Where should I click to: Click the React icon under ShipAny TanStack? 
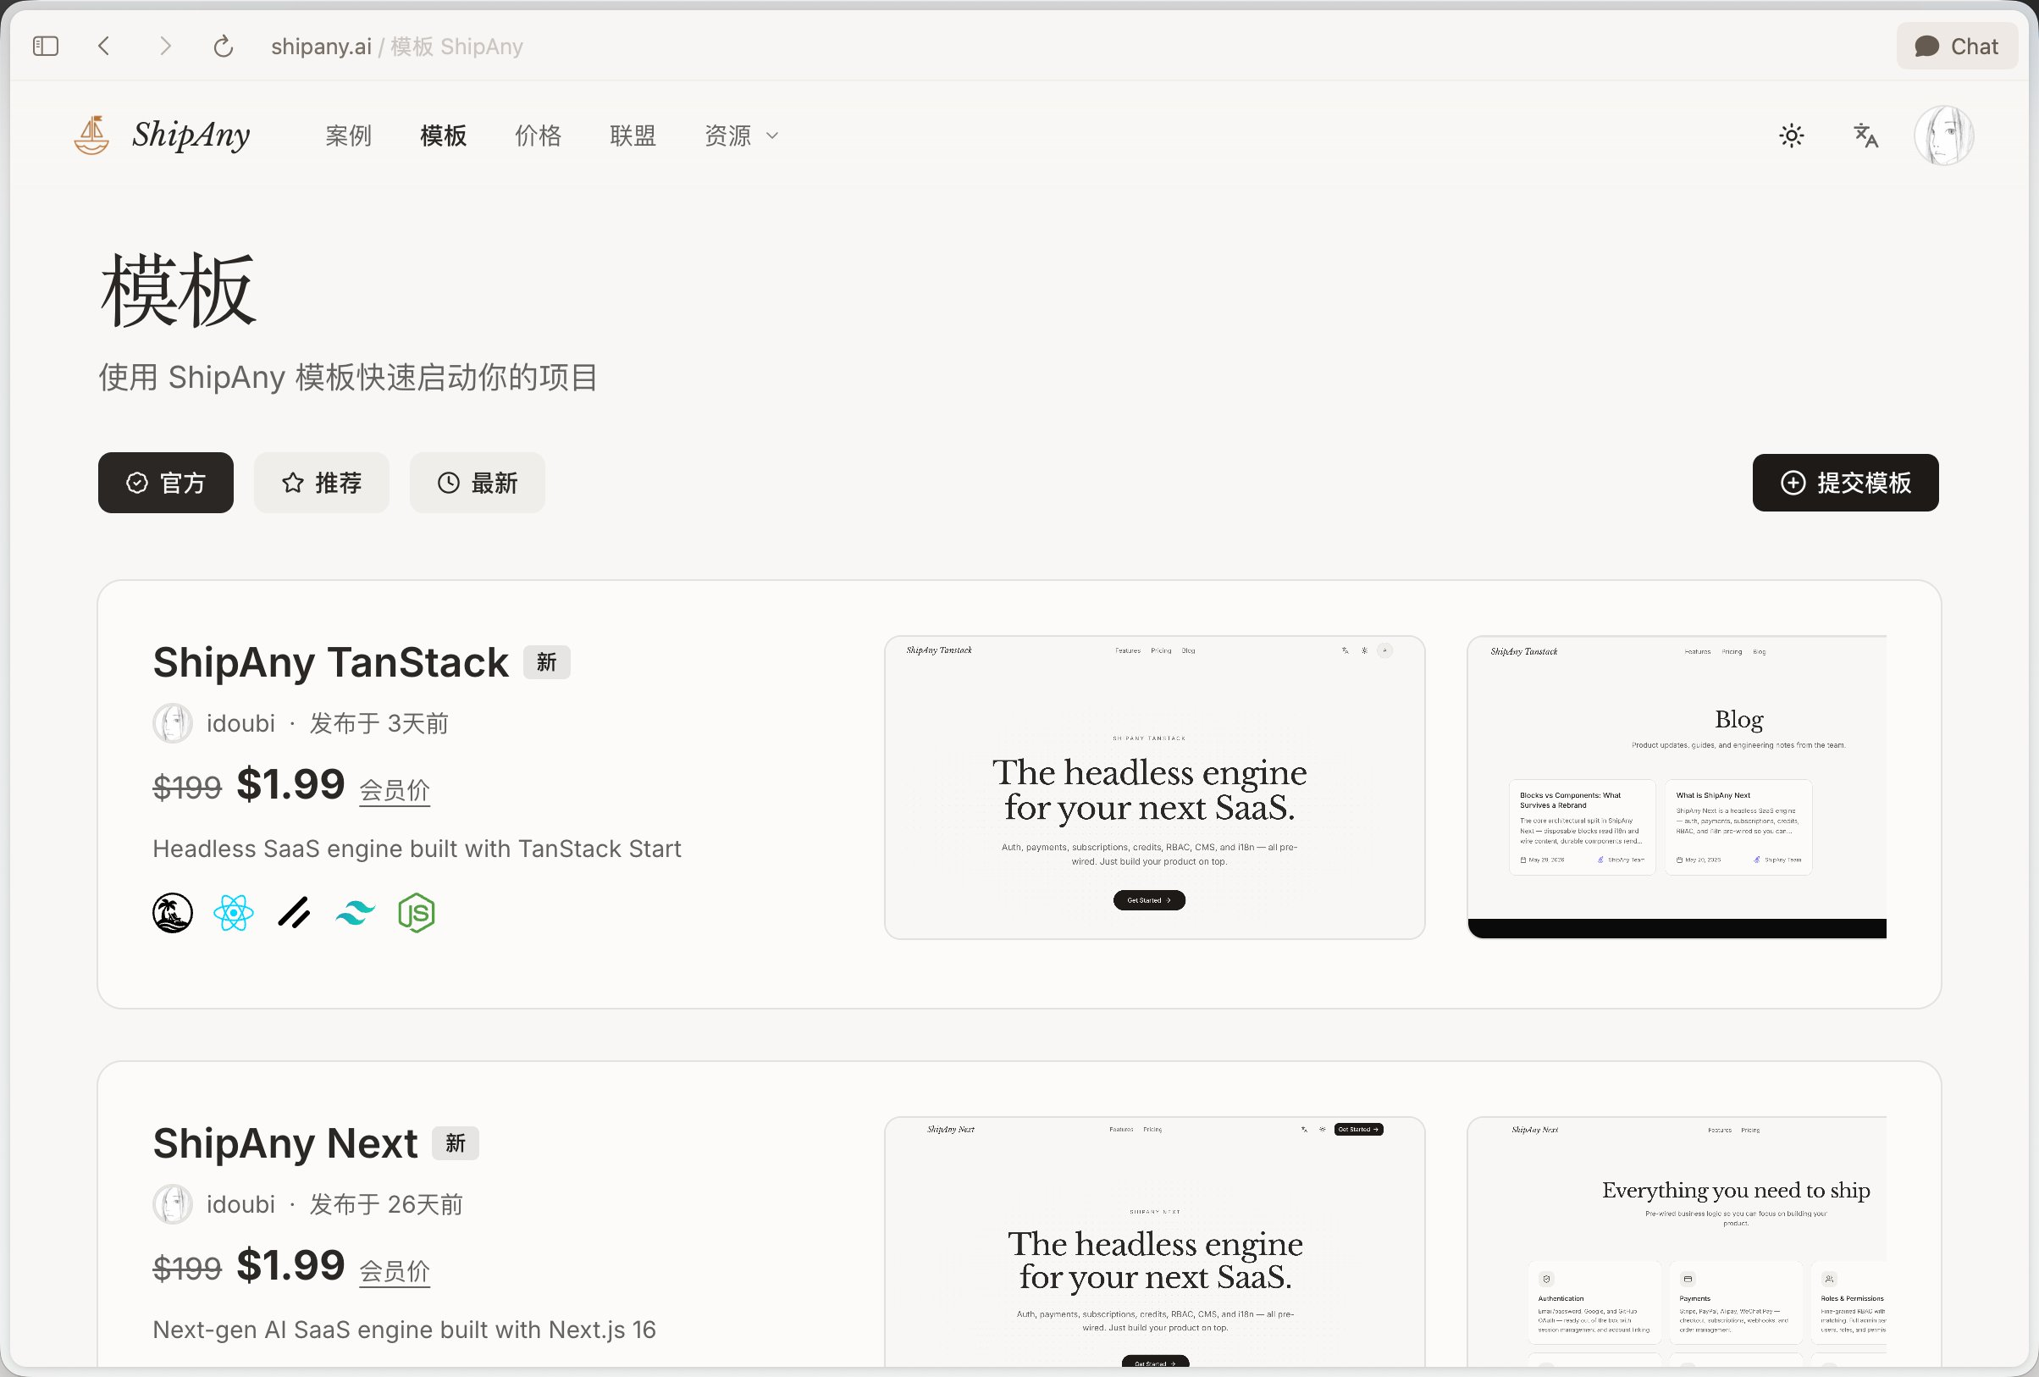[234, 913]
